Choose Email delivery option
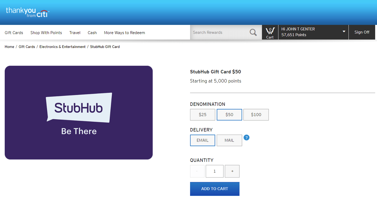This screenshot has height=209, width=377. (202, 140)
